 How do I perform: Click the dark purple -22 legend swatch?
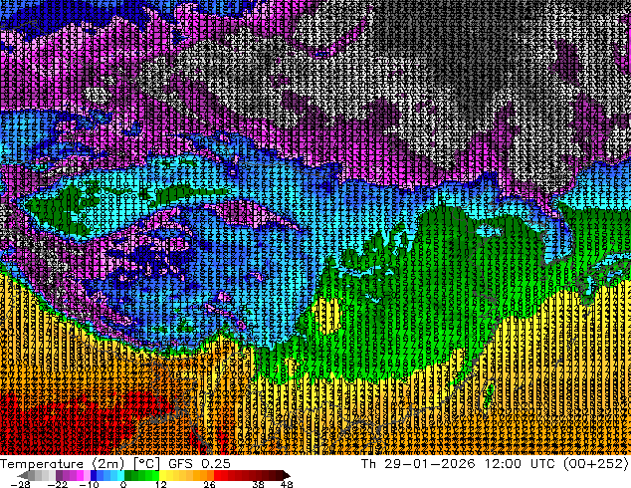(59, 475)
